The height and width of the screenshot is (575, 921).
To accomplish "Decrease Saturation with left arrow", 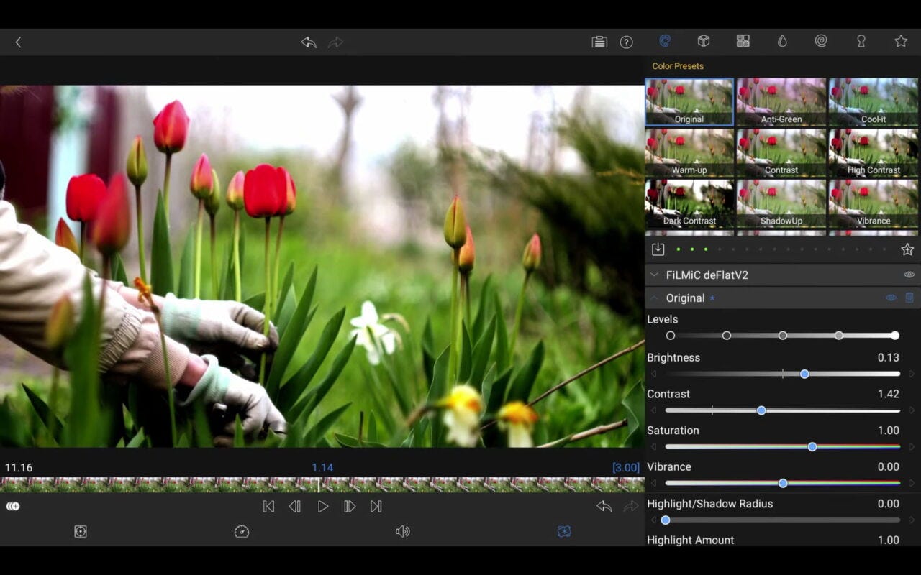I will coord(654,447).
